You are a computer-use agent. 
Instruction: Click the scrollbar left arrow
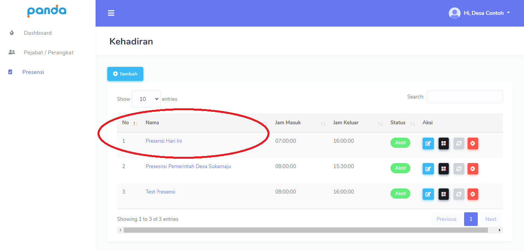tap(120, 230)
